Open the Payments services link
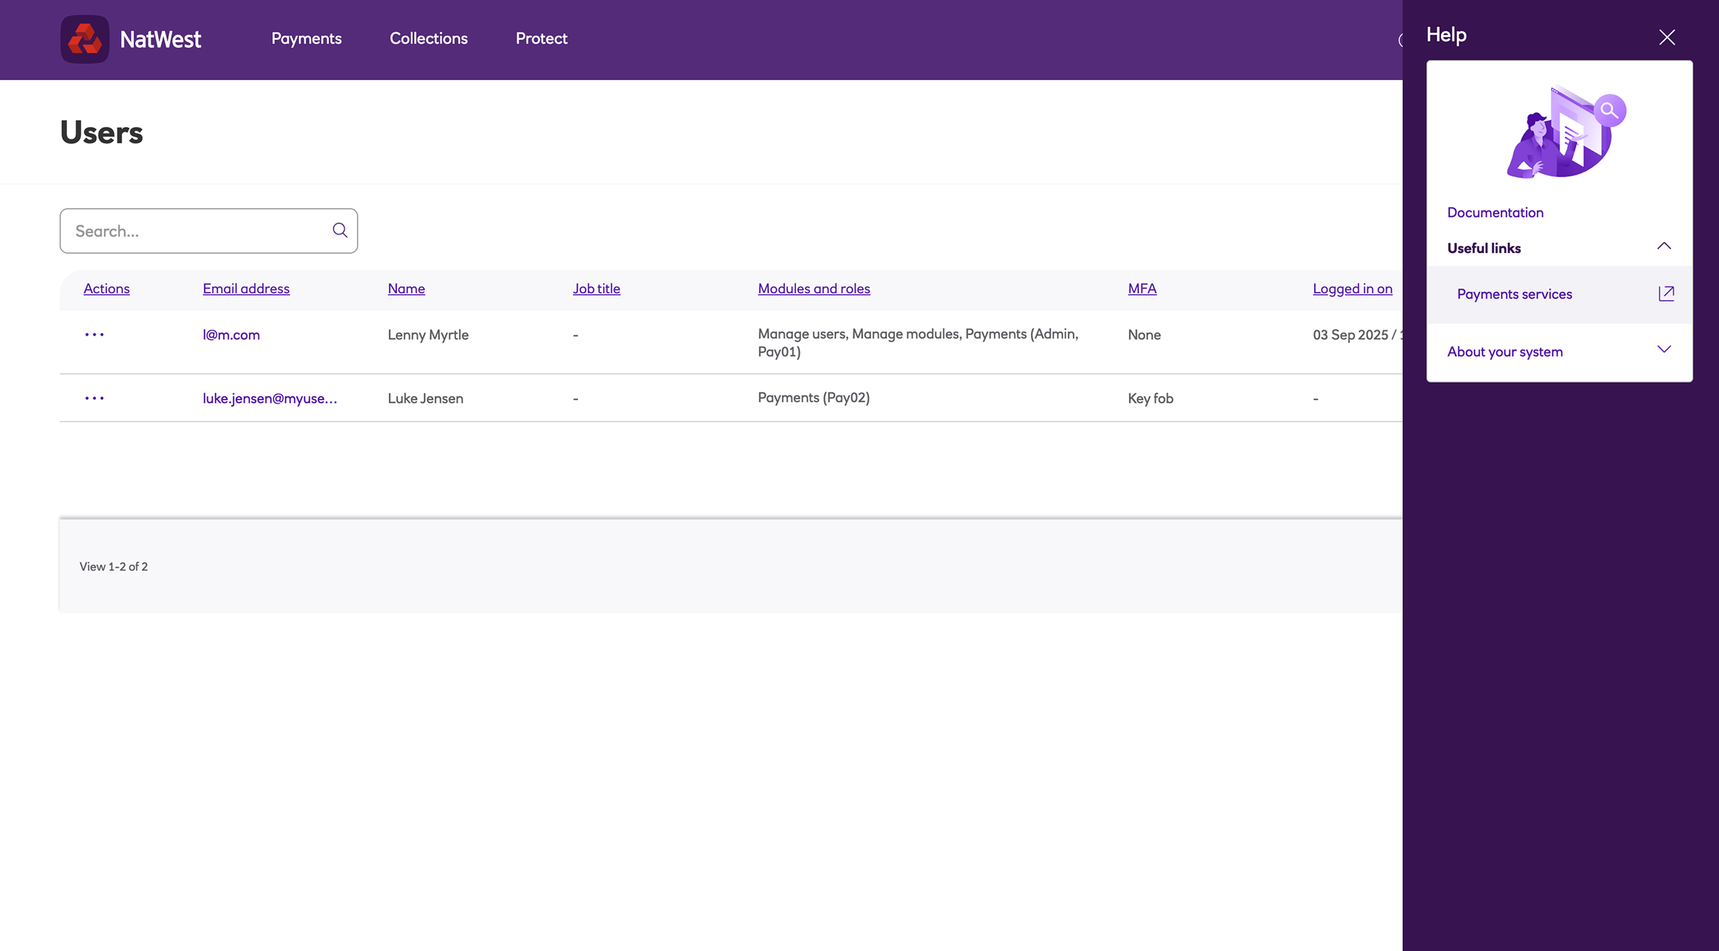The width and height of the screenshot is (1719, 951). point(1514,294)
